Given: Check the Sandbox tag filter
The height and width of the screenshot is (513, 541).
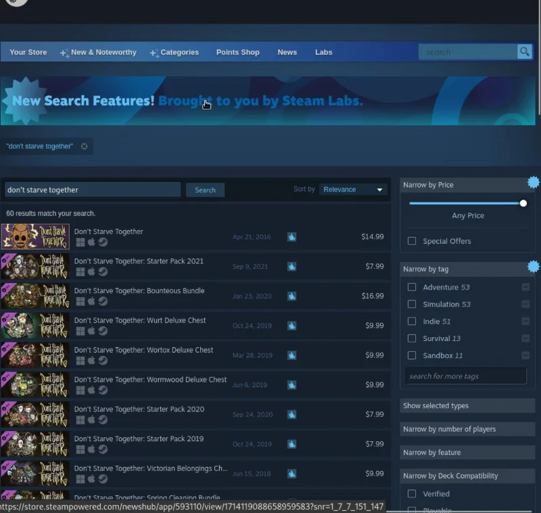Looking at the screenshot, I should tap(412, 355).
